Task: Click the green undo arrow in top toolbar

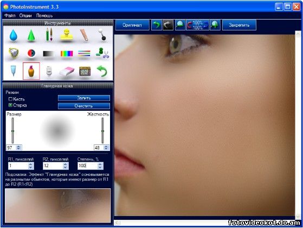Action: tap(156, 25)
